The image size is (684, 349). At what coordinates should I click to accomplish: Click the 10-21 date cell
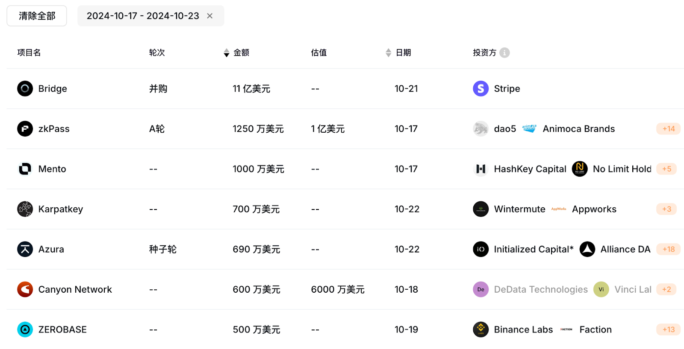(406, 89)
